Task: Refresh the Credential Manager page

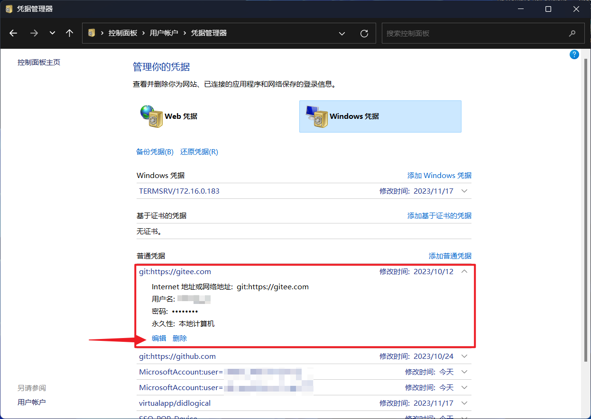Action: tap(364, 33)
